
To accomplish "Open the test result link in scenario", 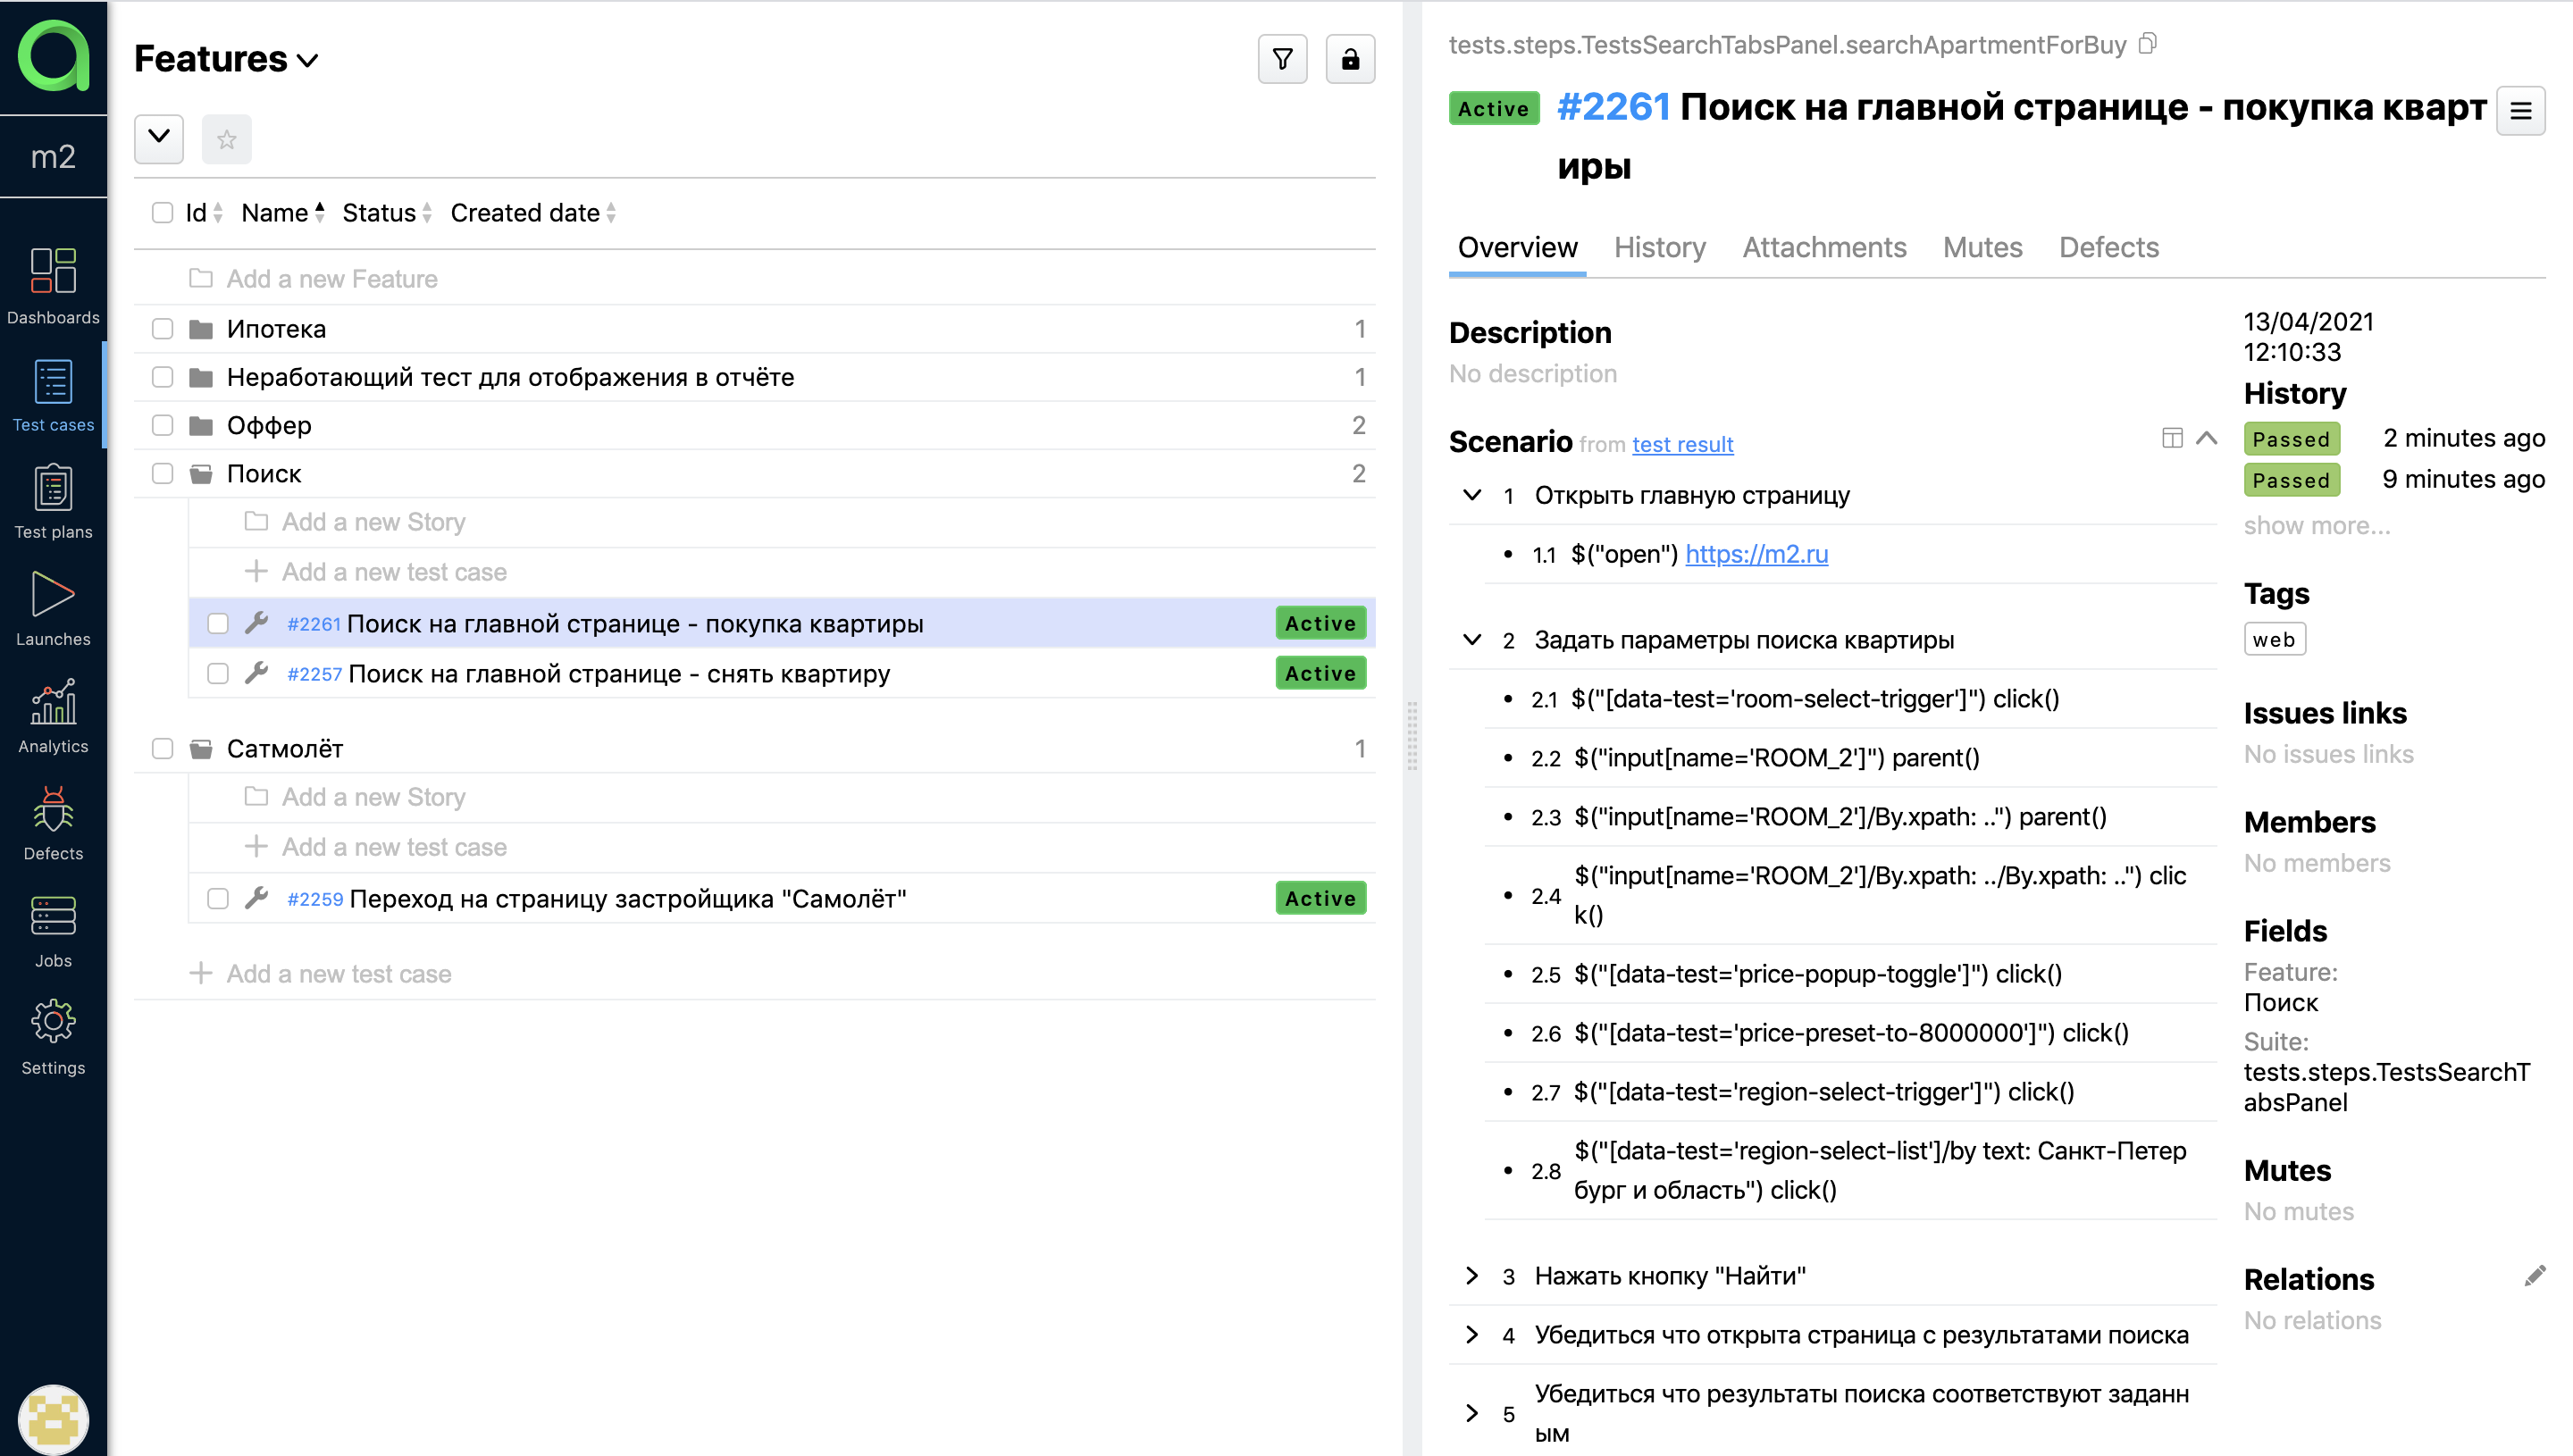I will click(x=1680, y=444).
